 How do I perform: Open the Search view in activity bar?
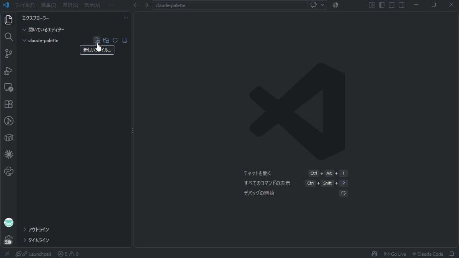click(x=8, y=37)
